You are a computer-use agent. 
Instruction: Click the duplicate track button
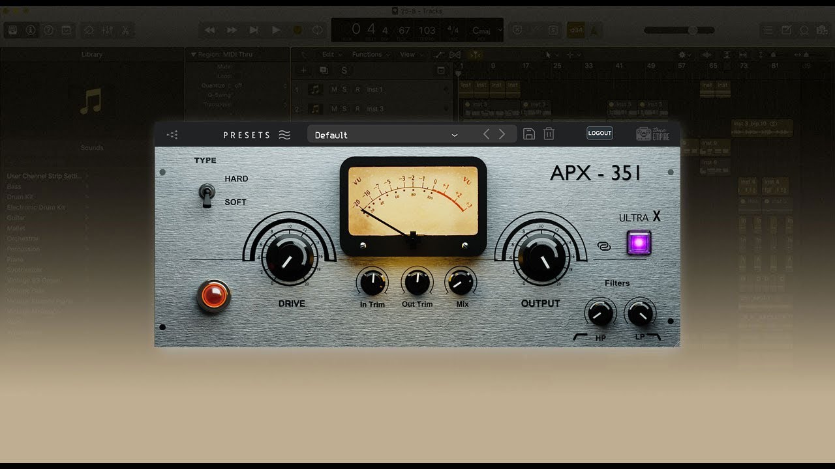pos(324,70)
